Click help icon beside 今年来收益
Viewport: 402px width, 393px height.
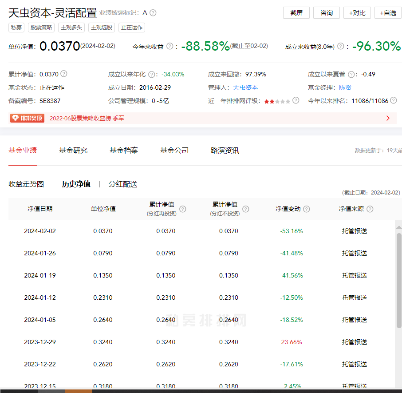(x=169, y=46)
